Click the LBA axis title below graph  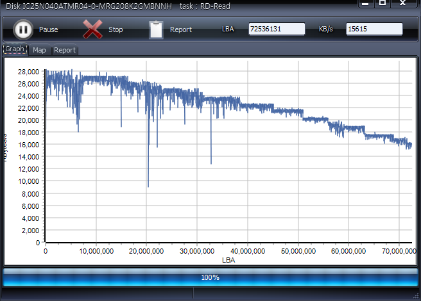[228, 260]
